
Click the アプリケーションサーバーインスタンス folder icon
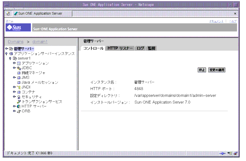(11, 54)
